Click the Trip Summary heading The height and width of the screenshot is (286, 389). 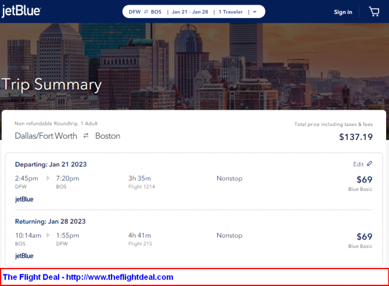52,85
